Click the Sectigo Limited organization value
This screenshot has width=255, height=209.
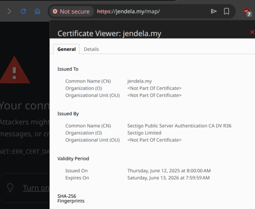pos(144,133)
